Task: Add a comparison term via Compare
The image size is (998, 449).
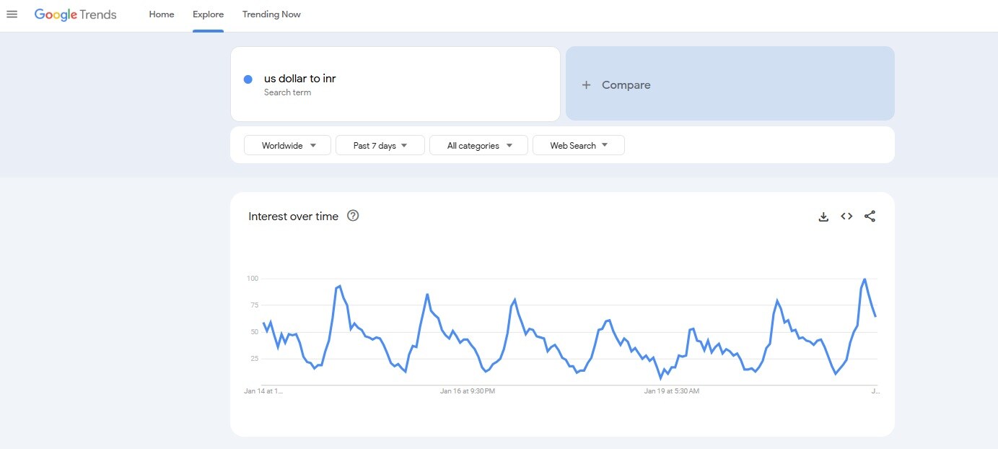Action: click(730, 84)
